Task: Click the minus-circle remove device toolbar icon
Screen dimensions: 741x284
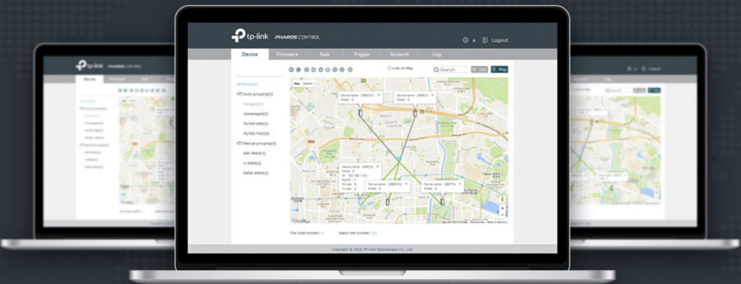Action: 307,69
